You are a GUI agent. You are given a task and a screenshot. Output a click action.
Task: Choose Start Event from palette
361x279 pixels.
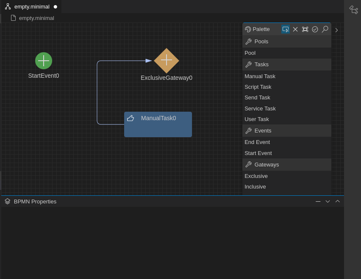click(287, 153)
